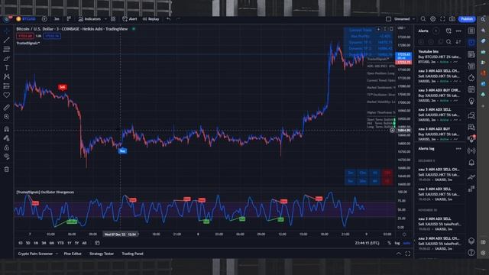Show all data with All range button

[84, 243]
